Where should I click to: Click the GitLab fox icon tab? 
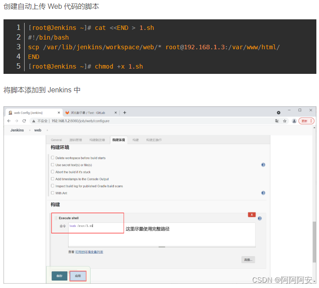click(67, 113)
